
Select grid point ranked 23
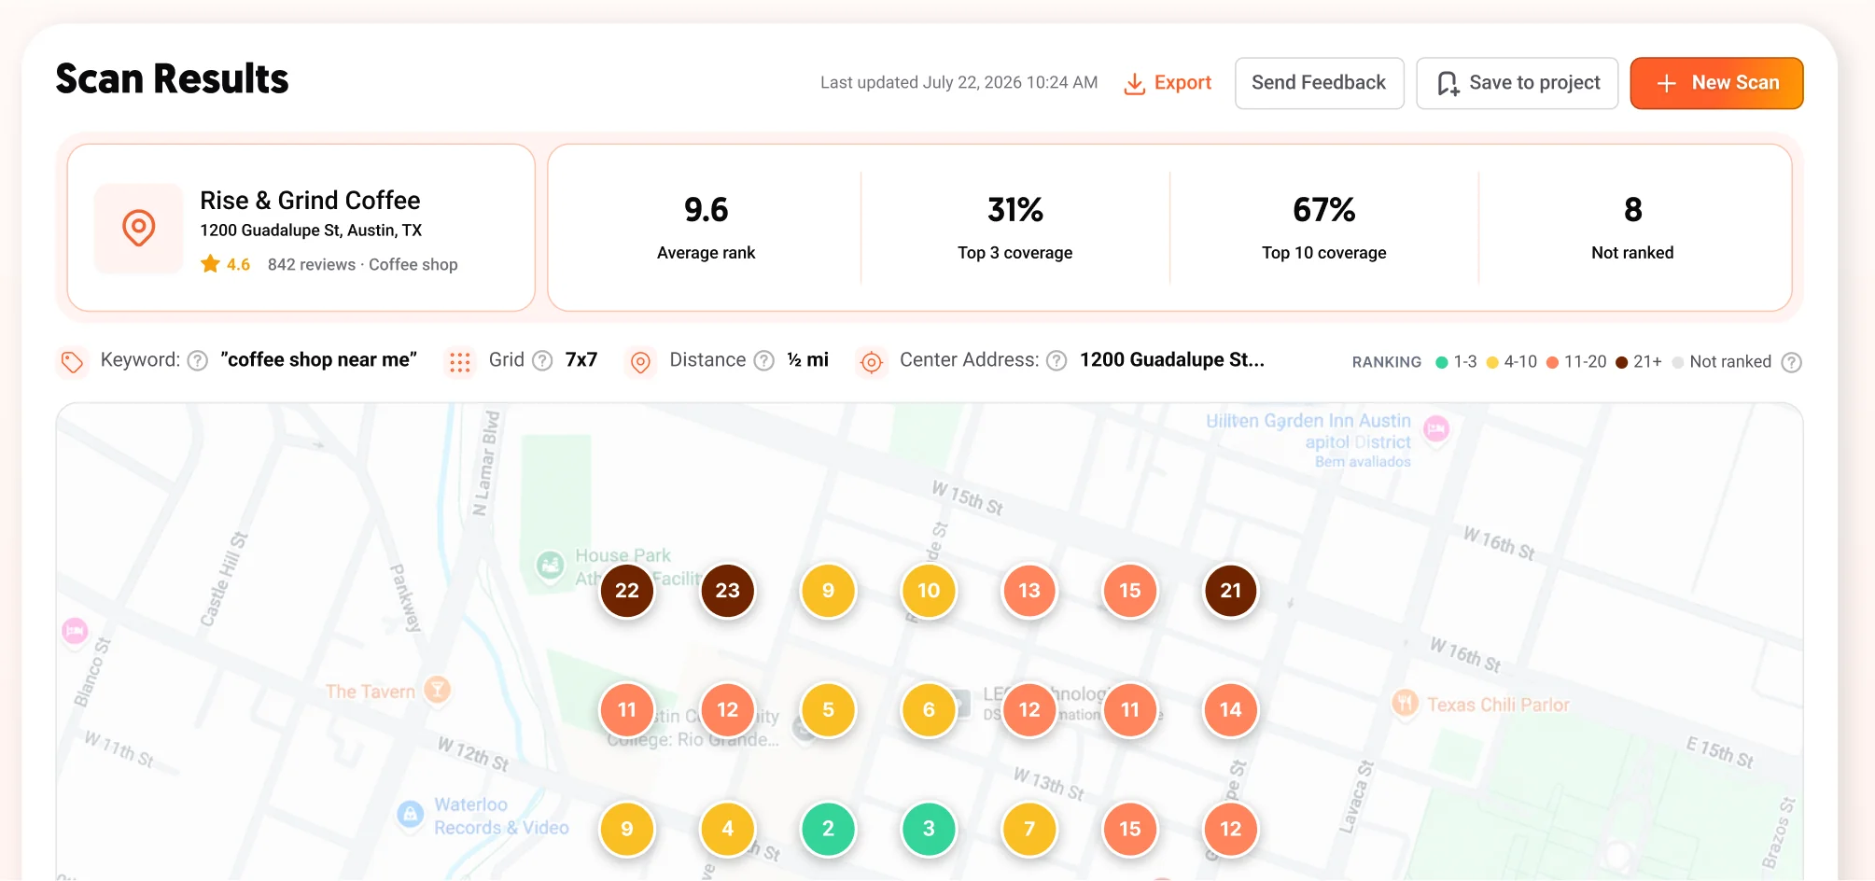[x=728, y=591]
